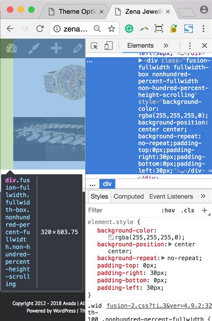Click the zoom magnifier icon in the address bar
This screenshot has width=212, height=321.
click(x=97, y=29)
